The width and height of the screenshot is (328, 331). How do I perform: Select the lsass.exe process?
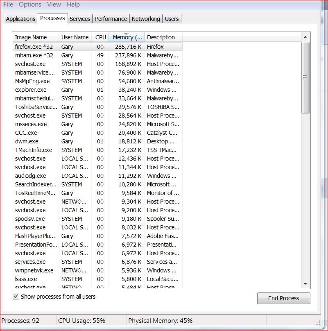coord(97,279)
